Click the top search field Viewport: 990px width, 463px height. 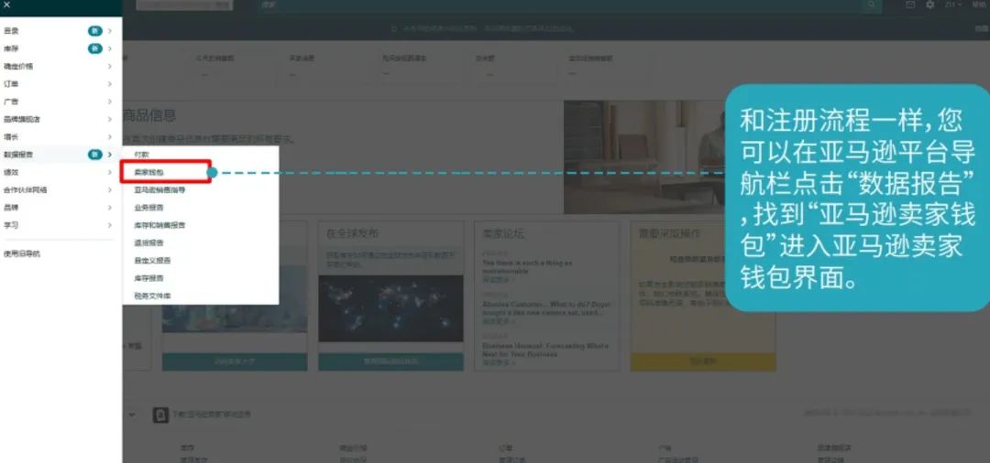[559, 5]
